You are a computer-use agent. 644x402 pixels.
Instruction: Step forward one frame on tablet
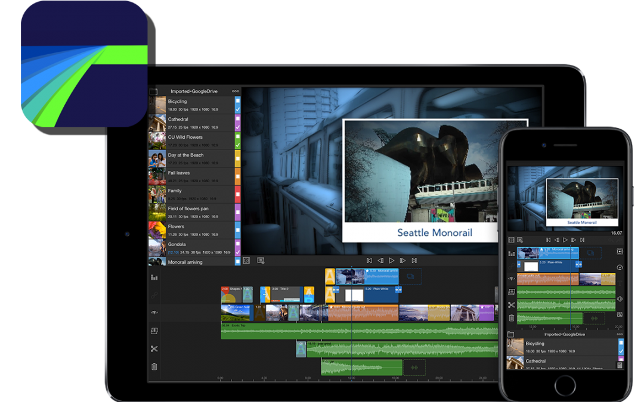click(402, 260)
